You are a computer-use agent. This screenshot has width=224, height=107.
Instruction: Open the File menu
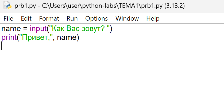point(8,18)
